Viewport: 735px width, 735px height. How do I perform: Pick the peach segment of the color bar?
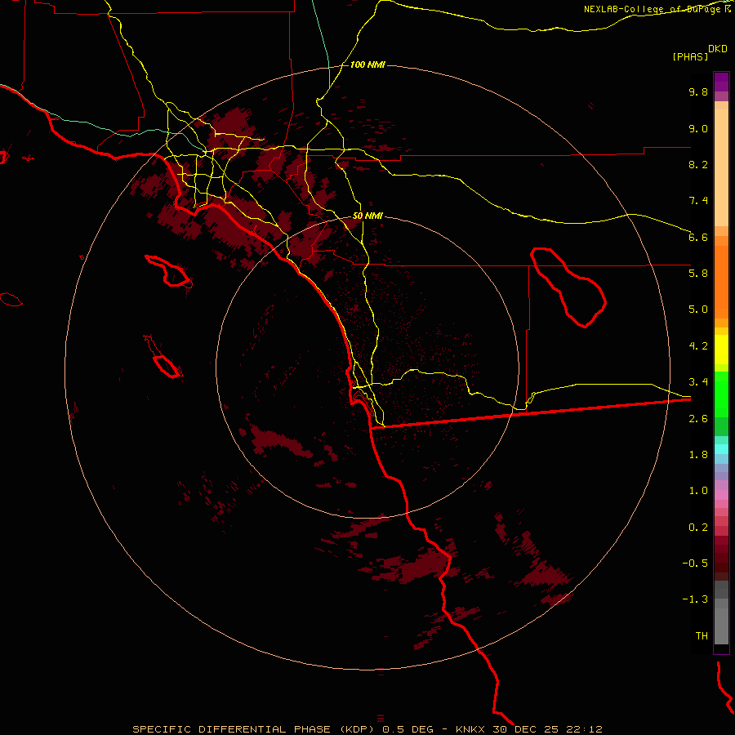[x=721, y=164]
